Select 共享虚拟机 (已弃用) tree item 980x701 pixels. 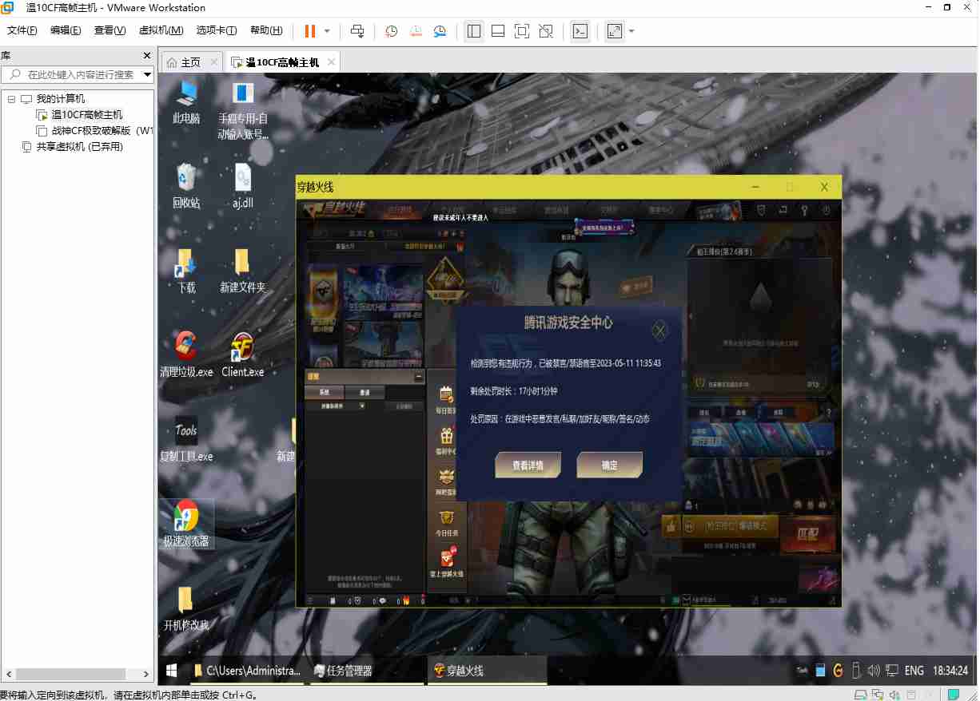(x=72, y=147)
